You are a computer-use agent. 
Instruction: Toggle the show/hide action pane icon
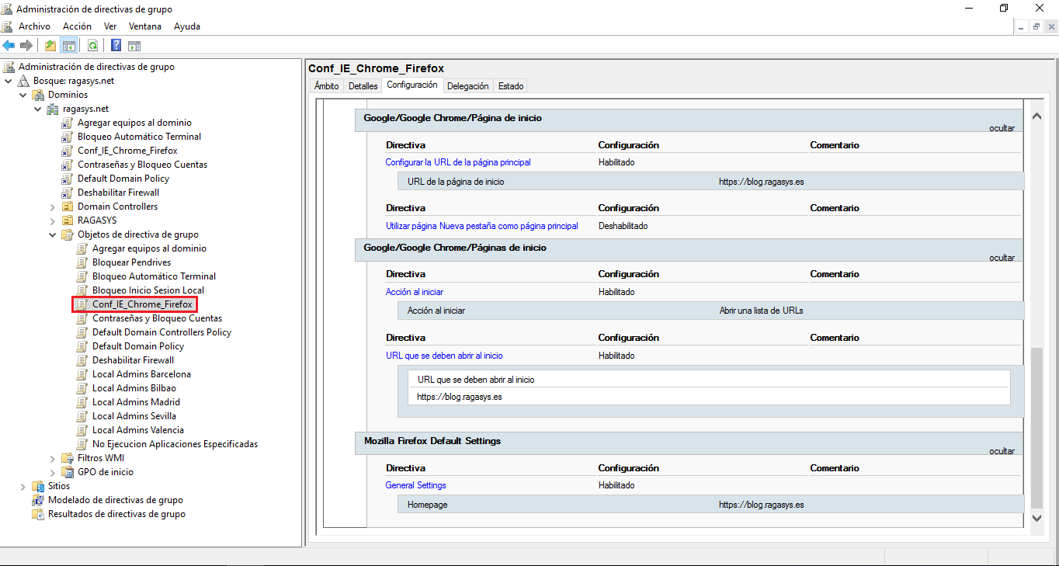click(134, 45)
